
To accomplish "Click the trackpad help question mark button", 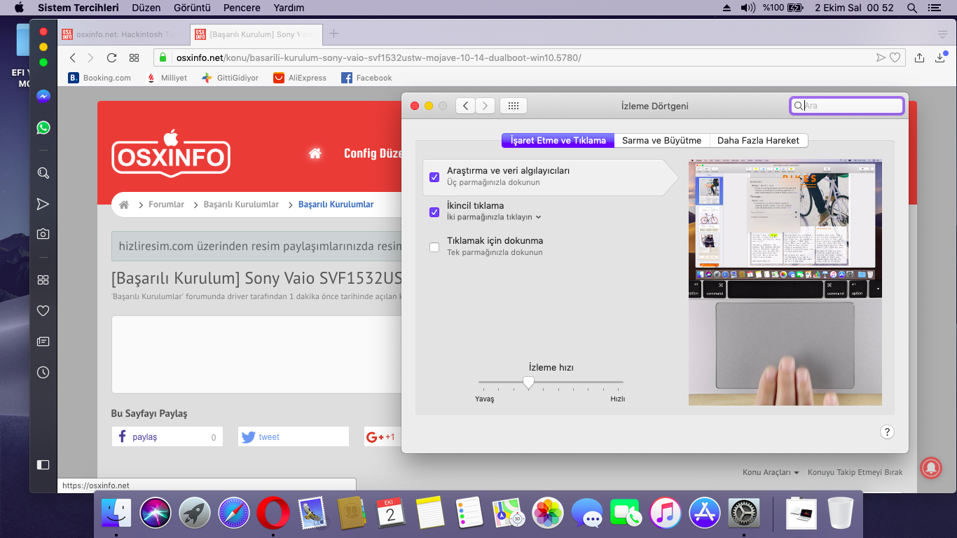I will tap(887, 432).
